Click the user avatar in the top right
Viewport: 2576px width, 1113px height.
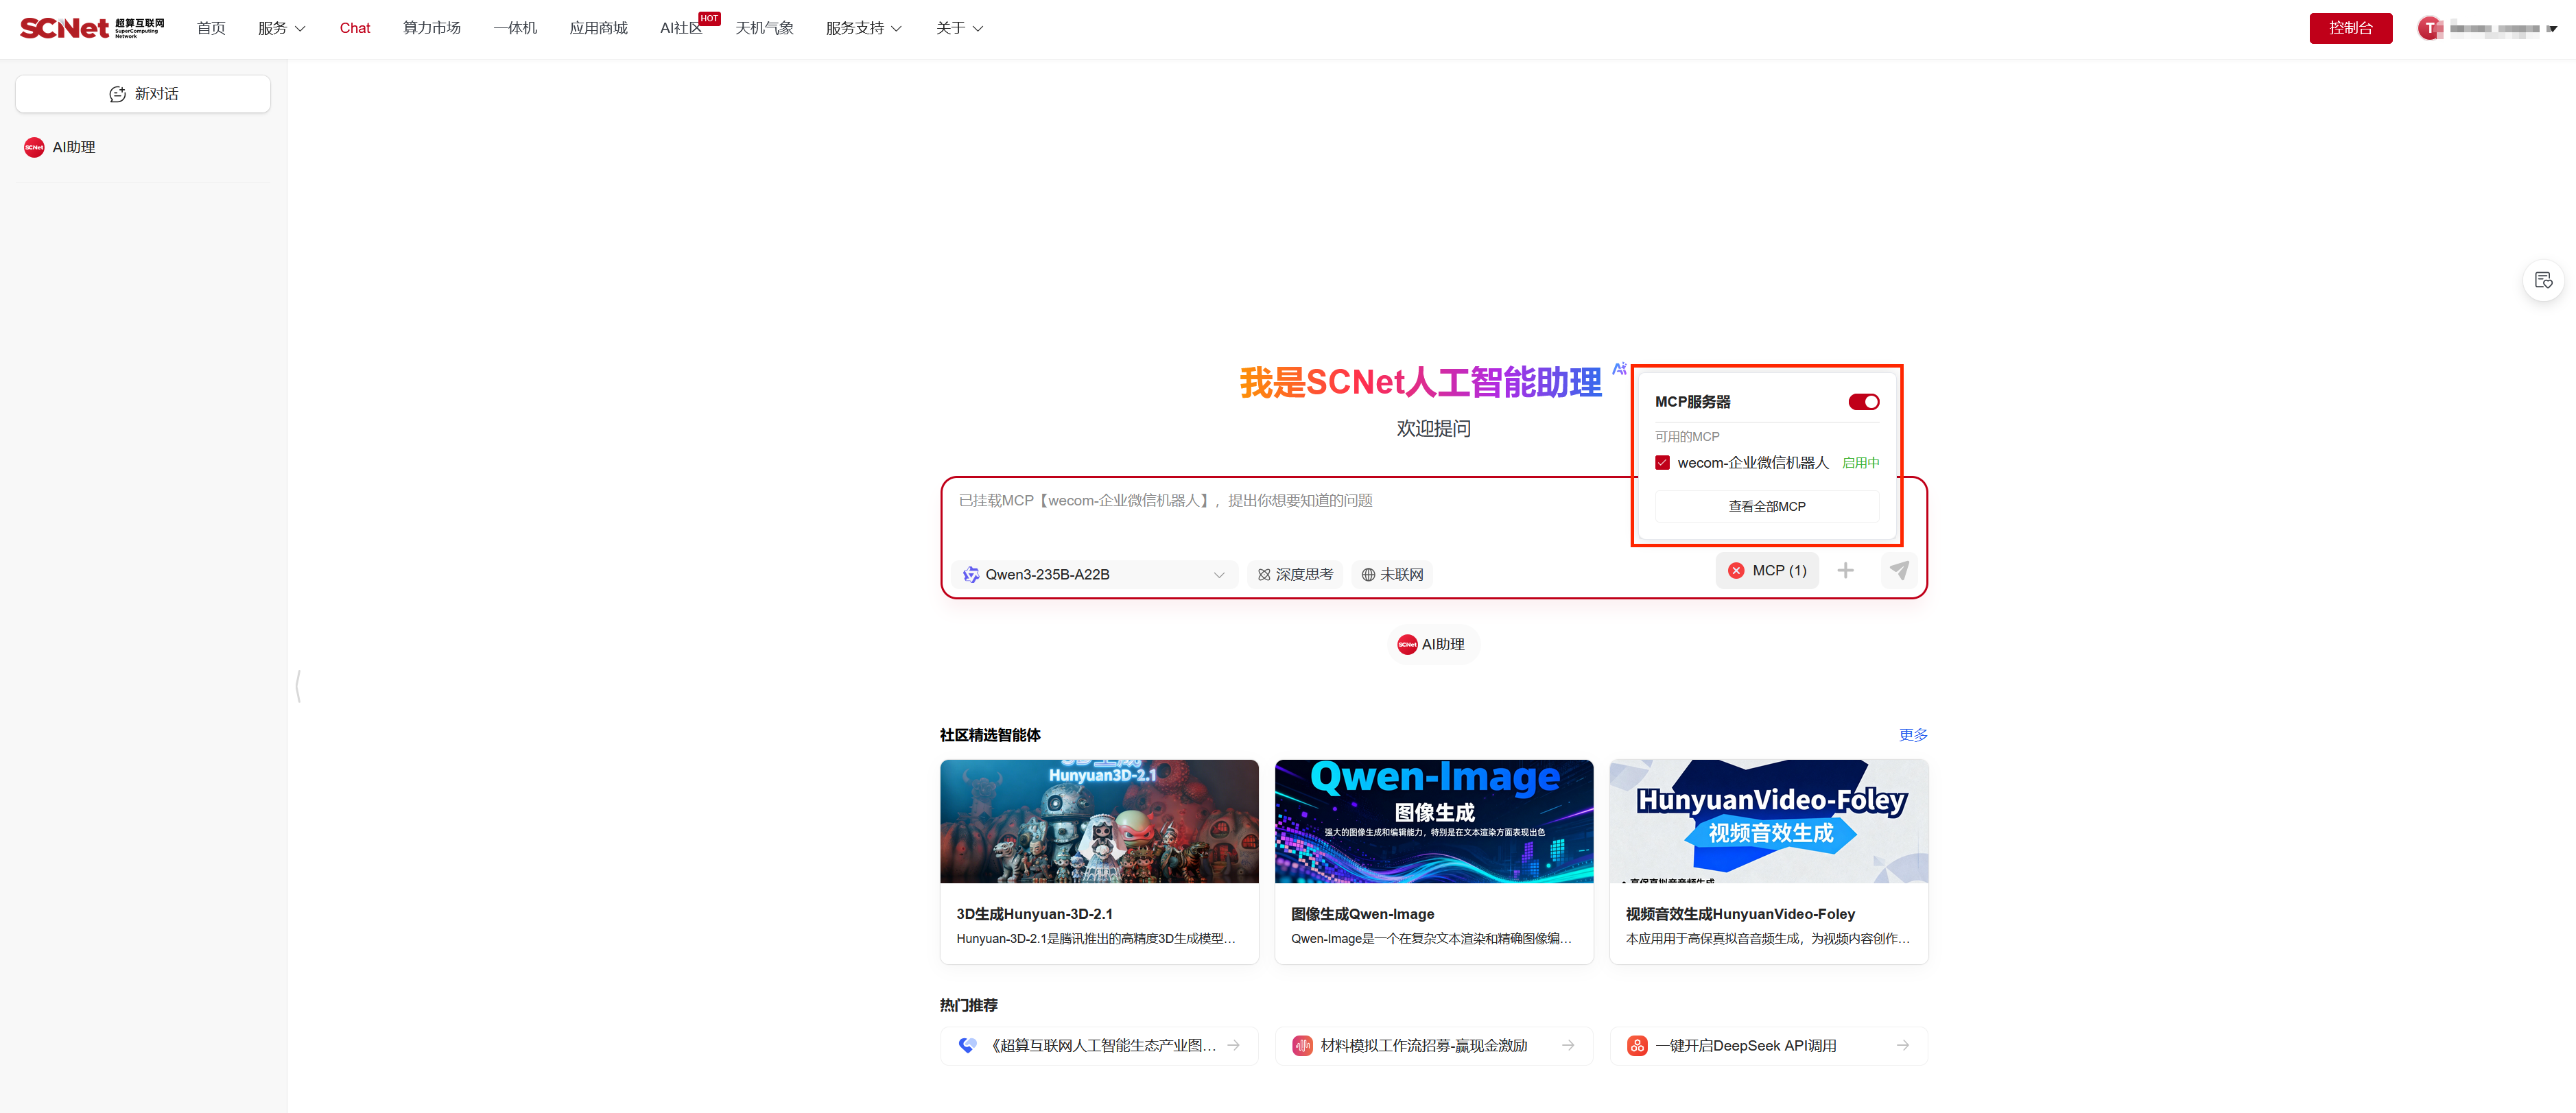(x=2429, y=28)
